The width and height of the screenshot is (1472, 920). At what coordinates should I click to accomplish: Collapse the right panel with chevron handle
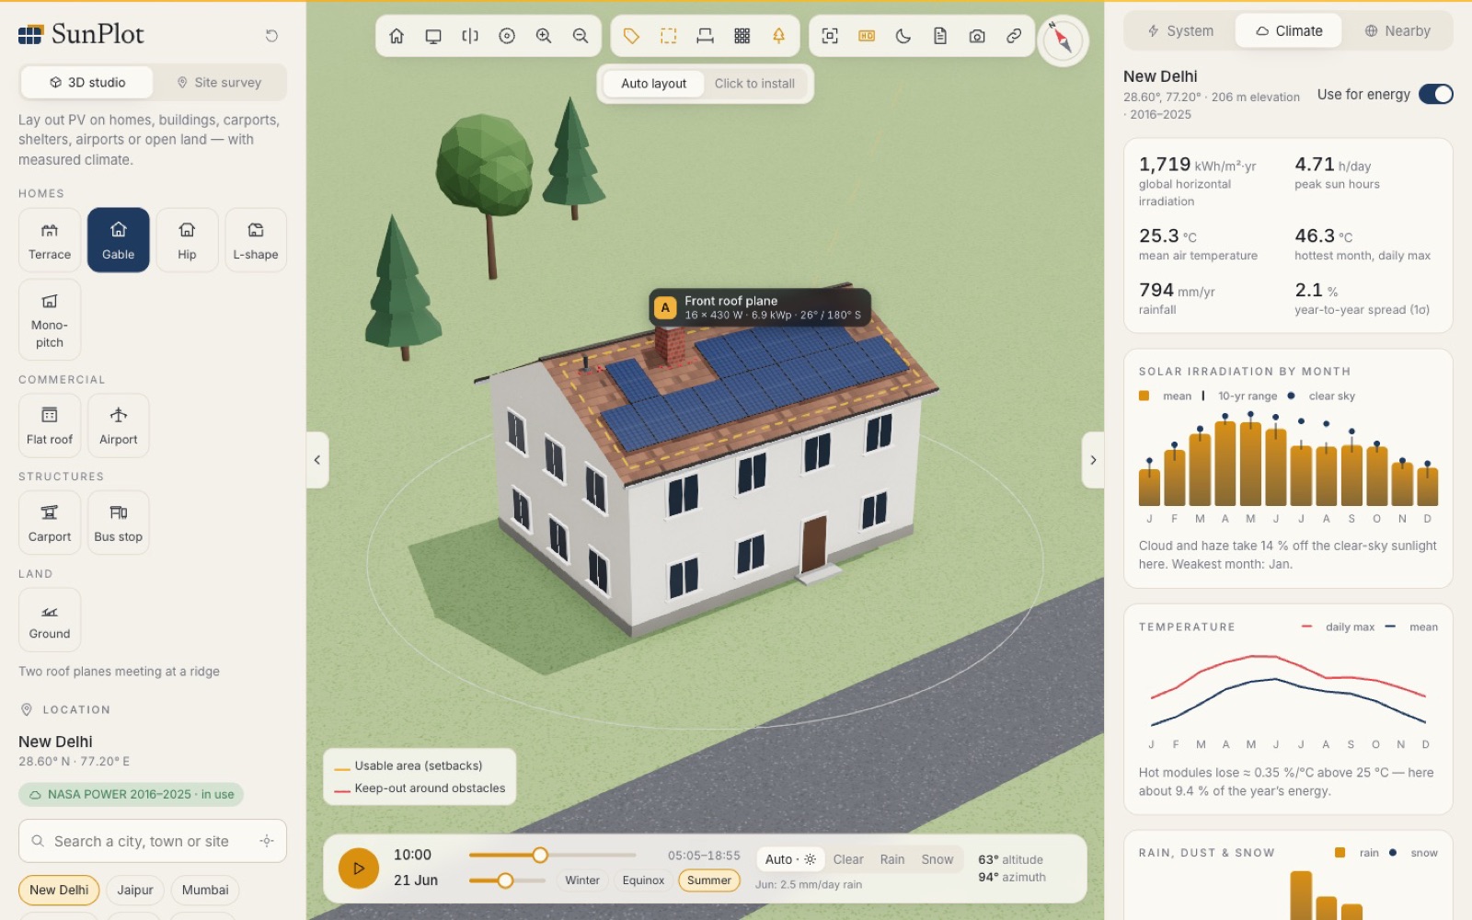coord(1093,460)
